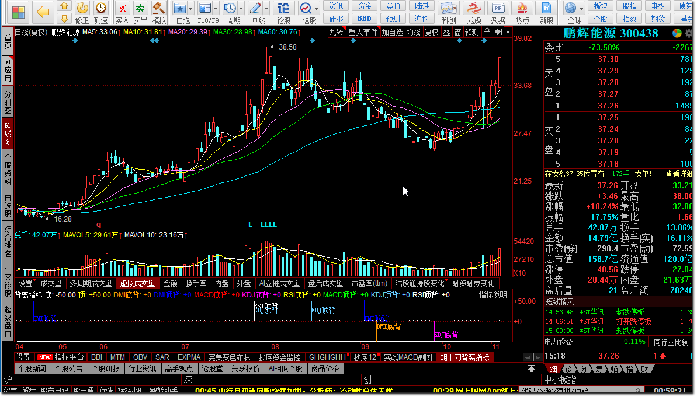Click the up arrow toolbar button

click(x=64, y=6)
